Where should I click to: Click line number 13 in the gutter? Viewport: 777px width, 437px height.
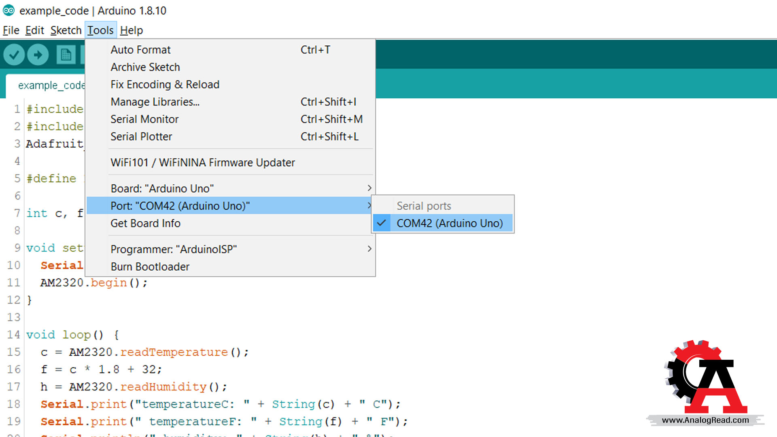(13, 318)
